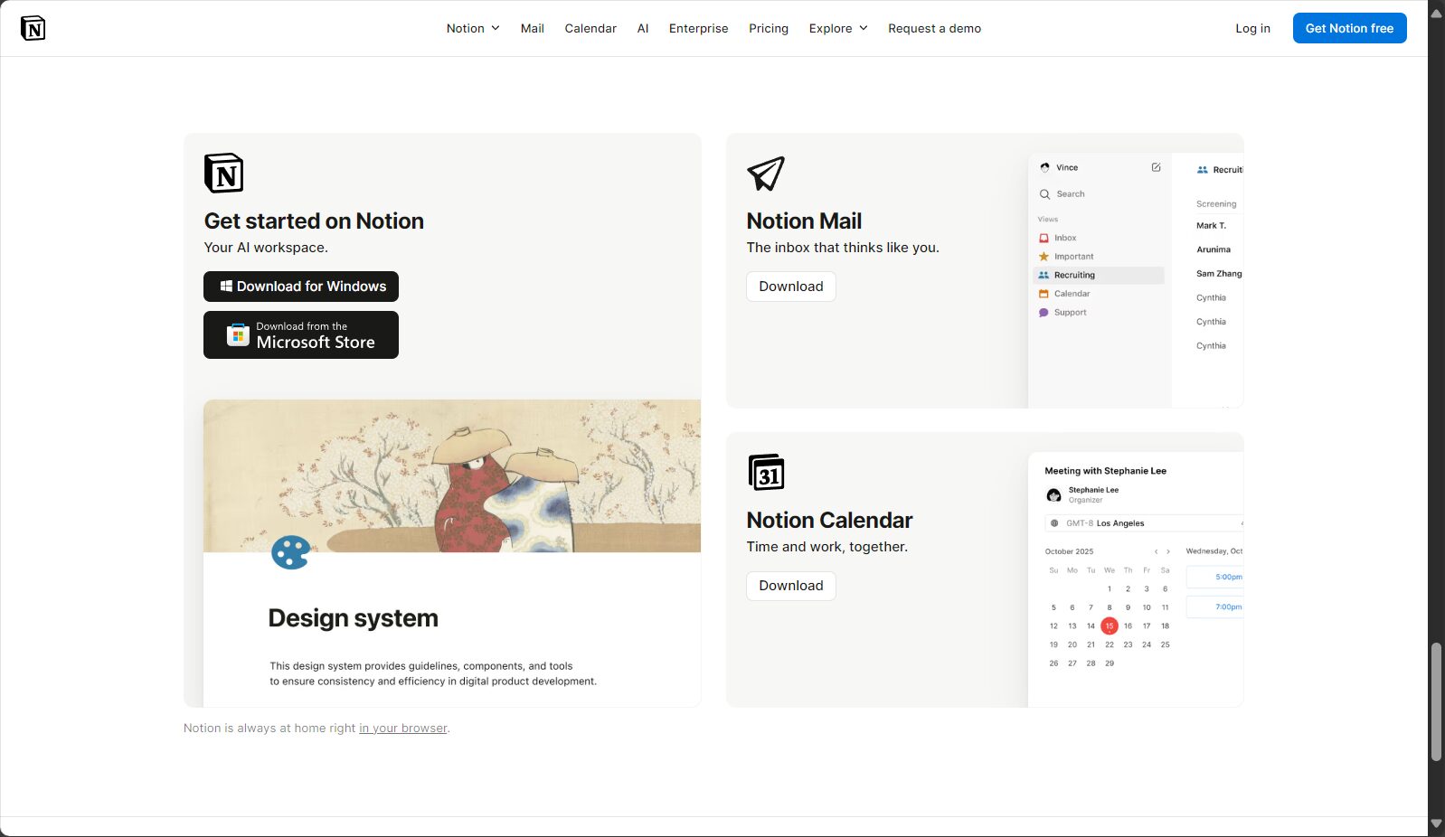Image resolution: width=1445 pixels, height=837 pixels.
Task: Click Stephanie Lee's avatar in the calendar preview
Action: pos(1053,494)
